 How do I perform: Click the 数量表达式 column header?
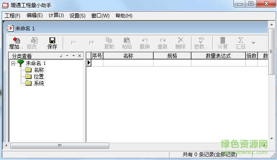218,56
